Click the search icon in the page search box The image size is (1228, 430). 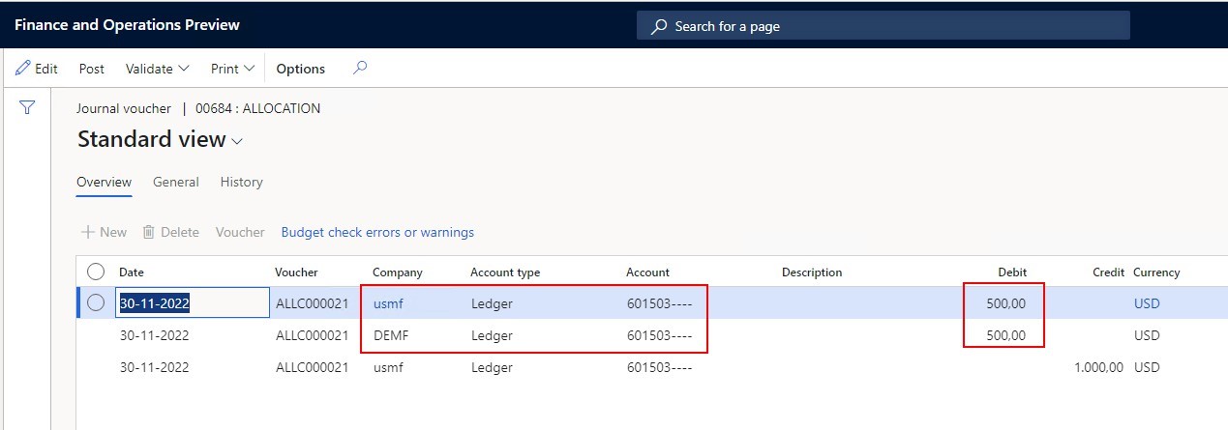point(659,26)
